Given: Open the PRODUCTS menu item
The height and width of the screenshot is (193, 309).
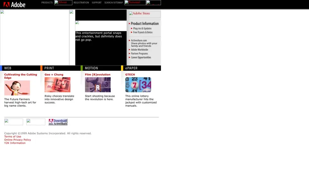Looking at the screenshot, I should [x=47, y=3].
